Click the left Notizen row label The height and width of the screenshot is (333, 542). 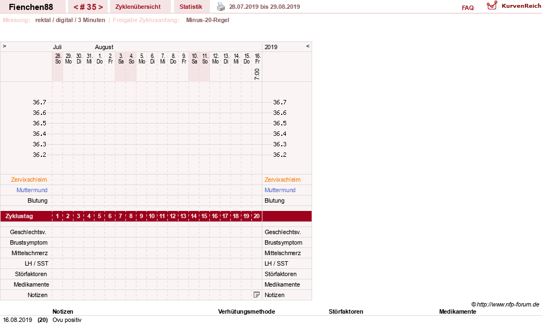pos(38,295)
